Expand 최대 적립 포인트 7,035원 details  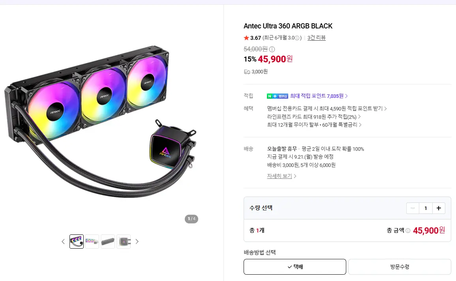pos(319,96)
